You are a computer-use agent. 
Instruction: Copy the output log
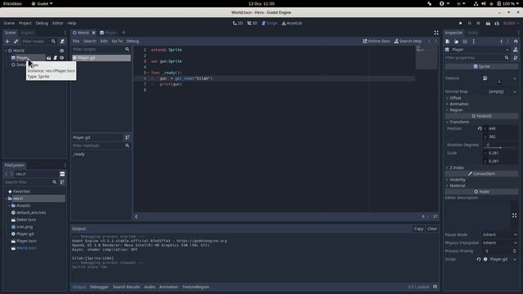pyautogui.click(x=418, y=229)
